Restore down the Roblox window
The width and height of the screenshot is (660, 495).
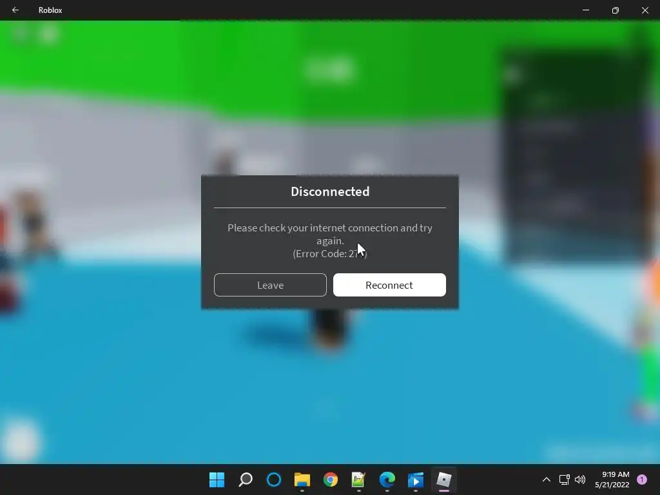615,10
